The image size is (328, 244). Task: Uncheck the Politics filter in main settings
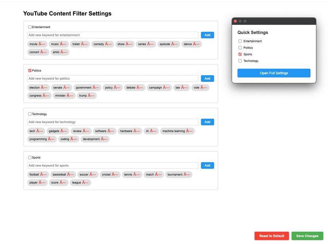[30, 71]
